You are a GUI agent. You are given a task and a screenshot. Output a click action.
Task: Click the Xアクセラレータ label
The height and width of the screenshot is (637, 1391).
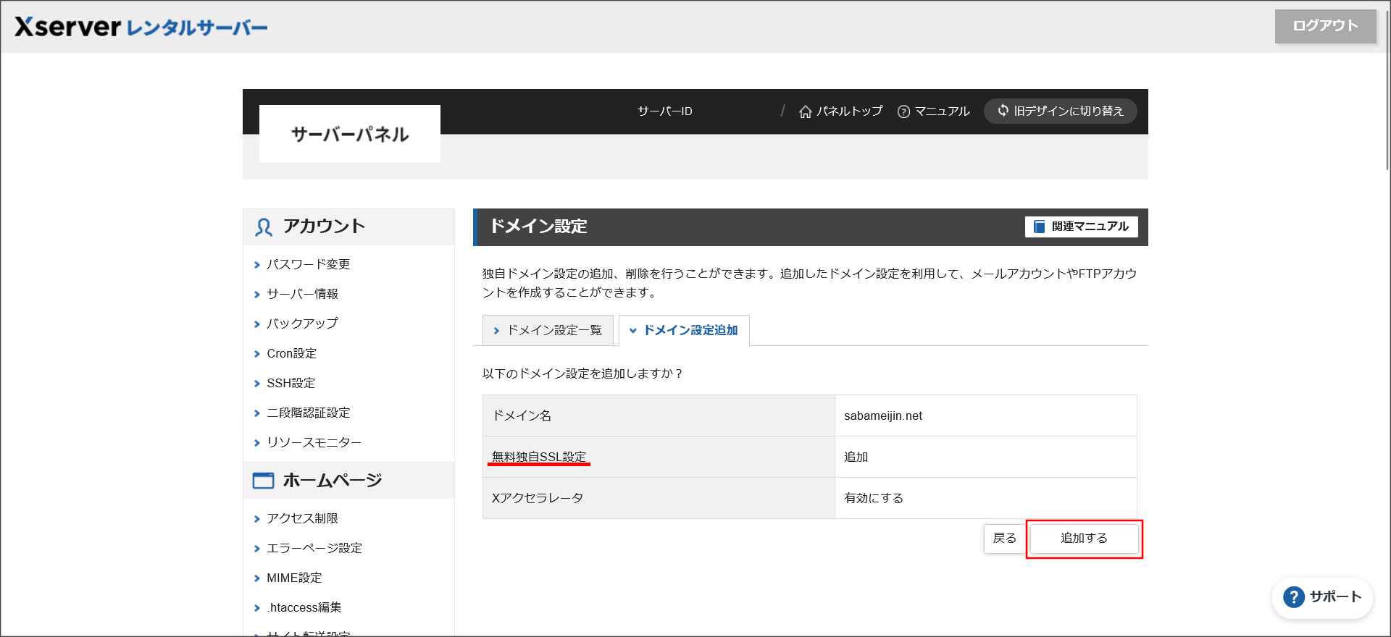(x=538, y=498)
